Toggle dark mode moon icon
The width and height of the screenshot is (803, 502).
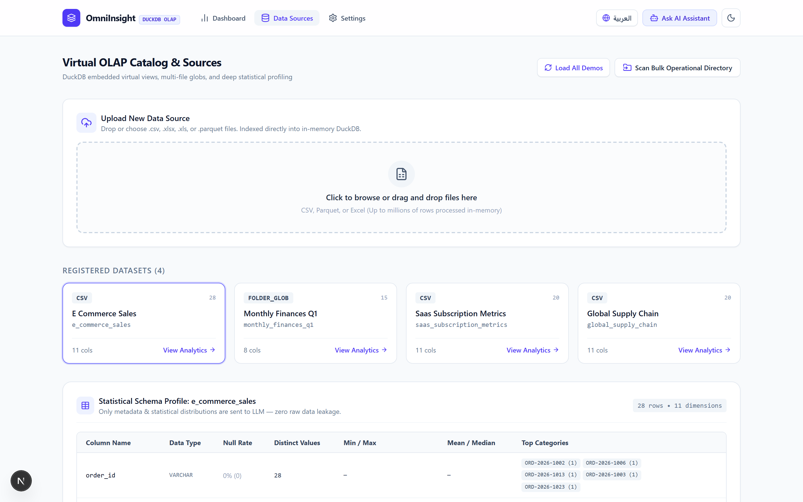click(731, 18)
